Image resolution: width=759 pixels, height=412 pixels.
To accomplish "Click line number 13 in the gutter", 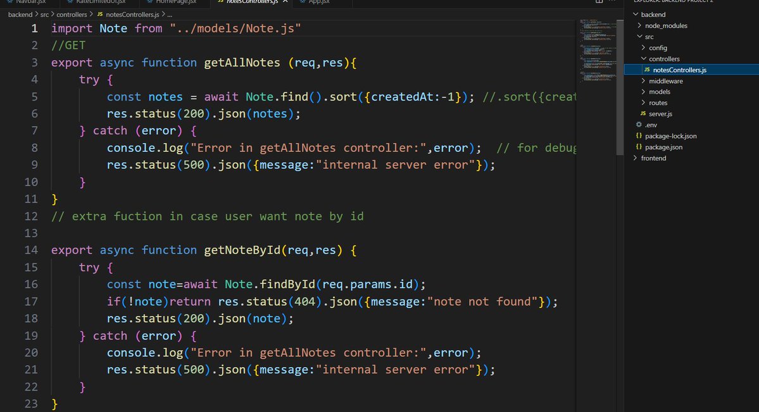I will [31, 234].
